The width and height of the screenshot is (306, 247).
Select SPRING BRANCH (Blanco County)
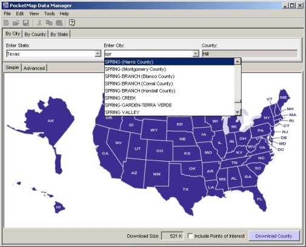pyautogui.click(x=169, y=76)
